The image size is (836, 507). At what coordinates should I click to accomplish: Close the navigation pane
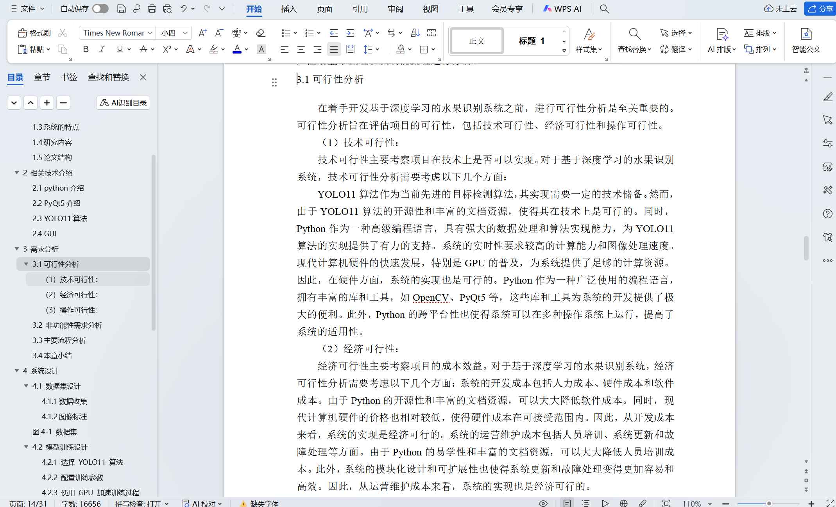[x=143, y=77]
